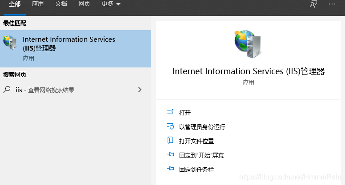345x185 pixels.
Task: Click the file-location icon beside 打开文件位置
Action: pos(170,140)
